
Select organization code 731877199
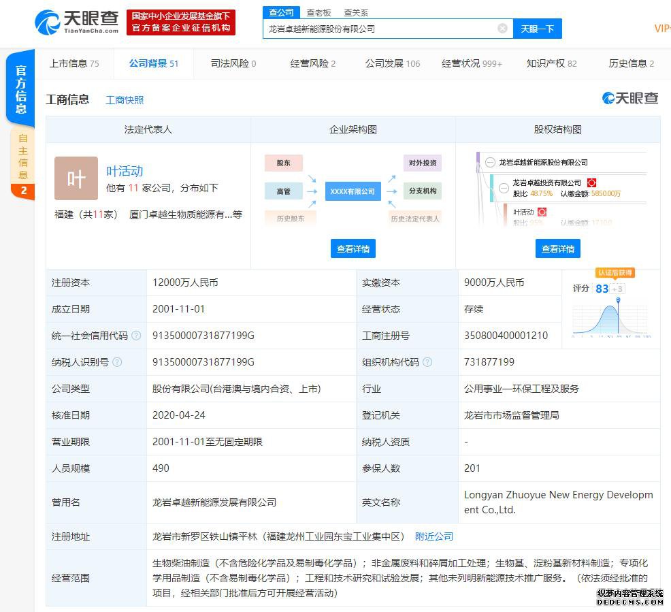[489, 362]
